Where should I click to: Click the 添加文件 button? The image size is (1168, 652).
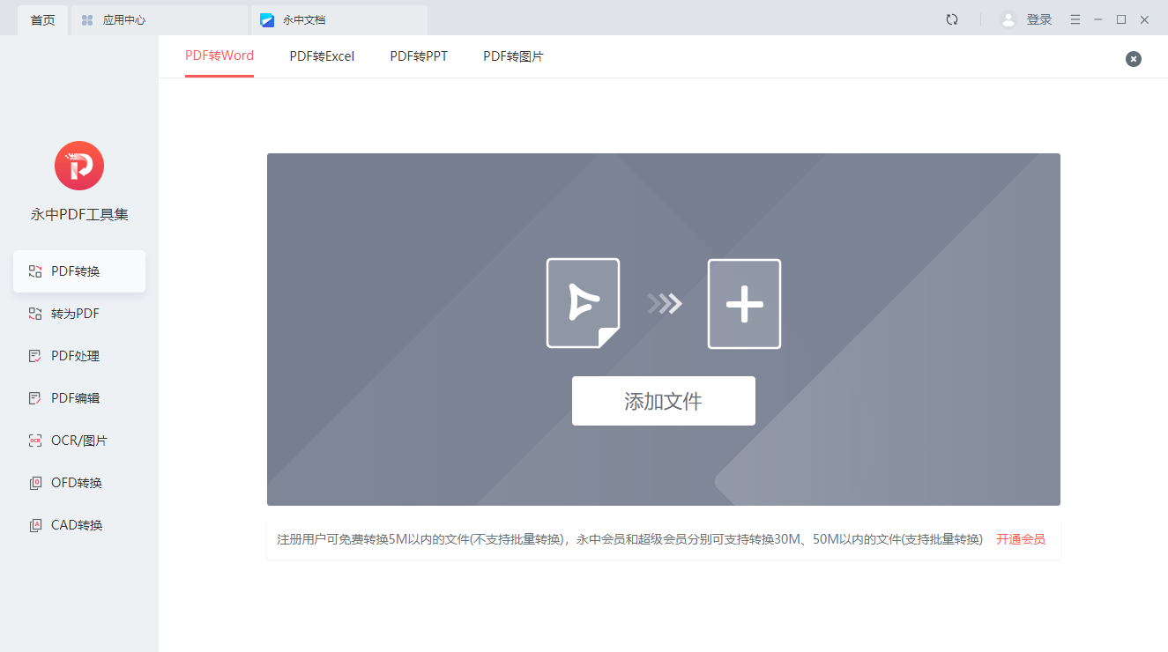click(663, 401)
